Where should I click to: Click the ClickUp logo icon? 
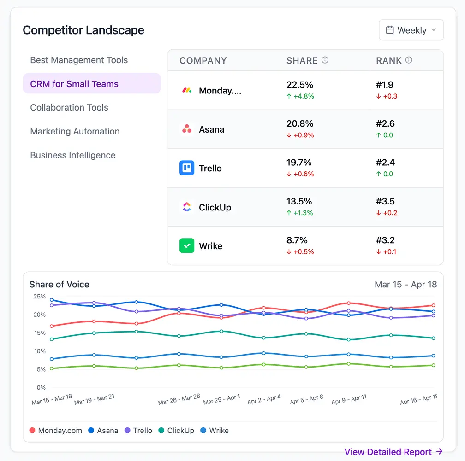[187, 207]
